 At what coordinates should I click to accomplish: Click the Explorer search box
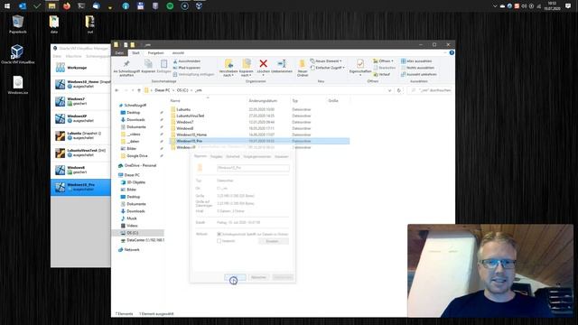pos(430,90)
